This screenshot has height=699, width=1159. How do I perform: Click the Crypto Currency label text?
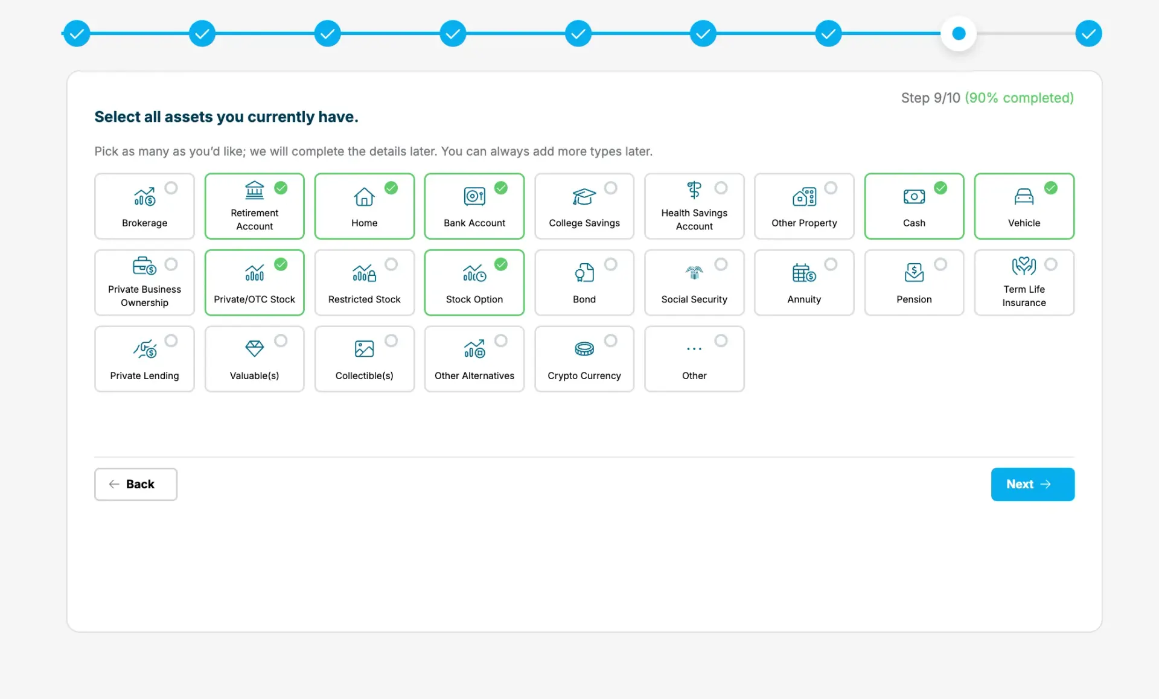point(584,375)
